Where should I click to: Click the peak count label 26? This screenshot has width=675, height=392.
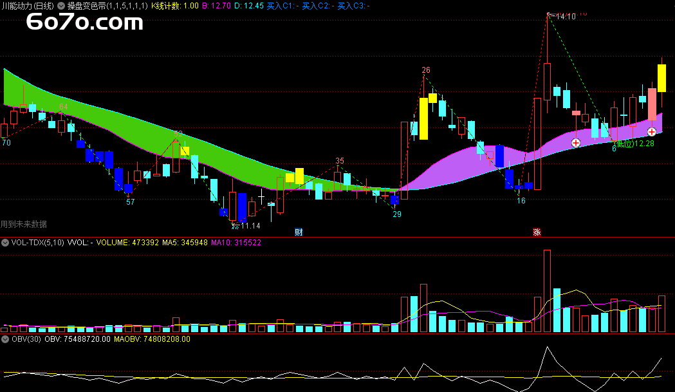[426, 70]
